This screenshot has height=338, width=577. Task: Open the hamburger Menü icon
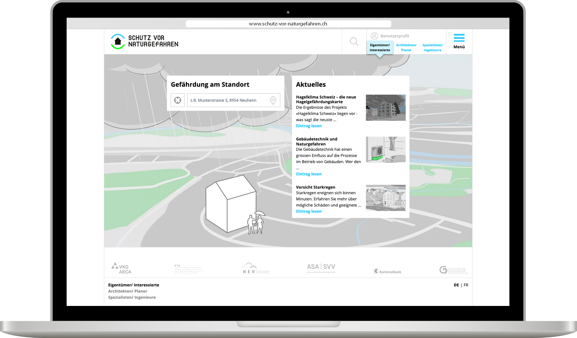459,38
